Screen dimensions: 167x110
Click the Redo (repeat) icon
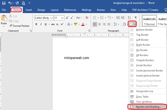(17, 3)
